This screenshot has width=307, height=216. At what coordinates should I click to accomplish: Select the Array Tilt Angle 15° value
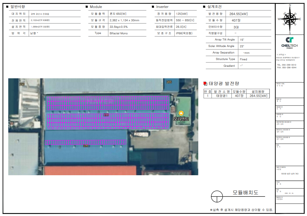click(x=242, y=40)
